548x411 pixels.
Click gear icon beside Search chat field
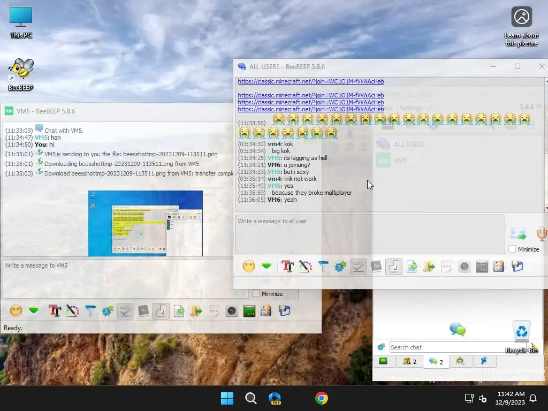381,347
